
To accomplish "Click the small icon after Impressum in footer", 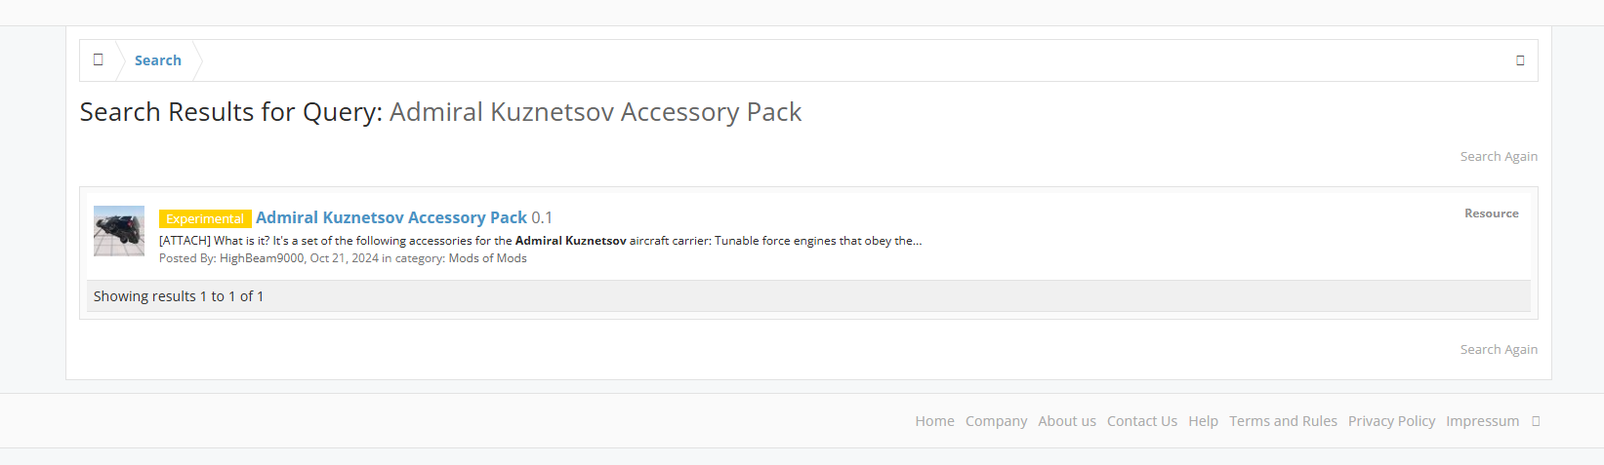I will (x=1536, y=421).
